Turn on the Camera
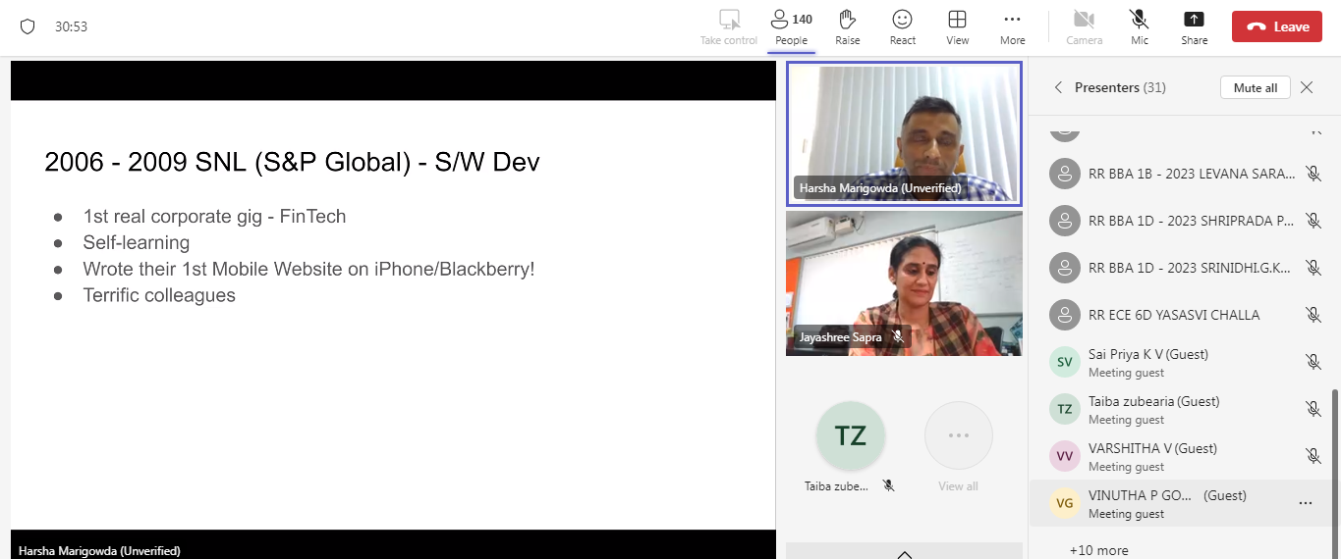The height and width of the screenshot is (559, 1341). click(1084, 26)
